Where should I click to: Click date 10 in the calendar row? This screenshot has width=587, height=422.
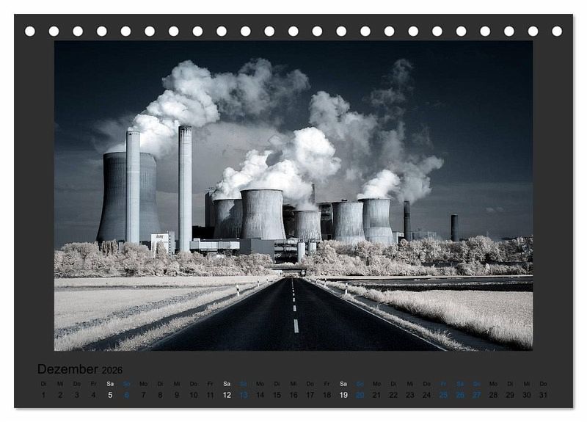(x=194, y=395)
